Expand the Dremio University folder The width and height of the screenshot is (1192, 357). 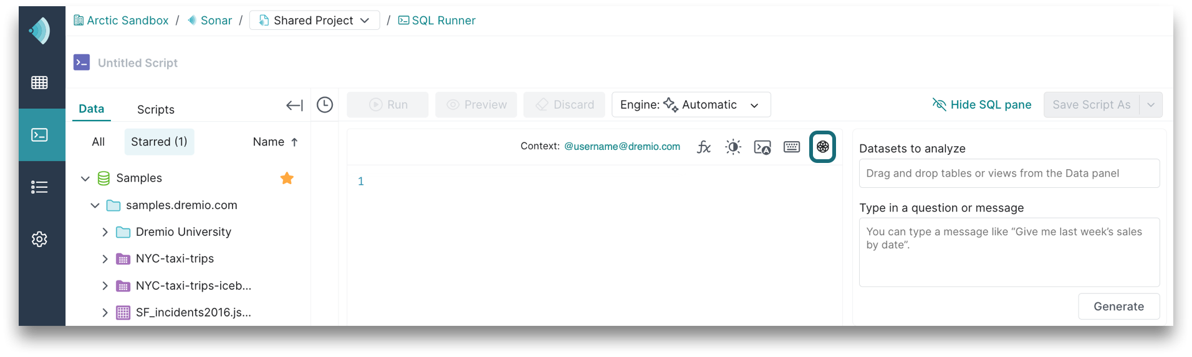coord(105,232)
